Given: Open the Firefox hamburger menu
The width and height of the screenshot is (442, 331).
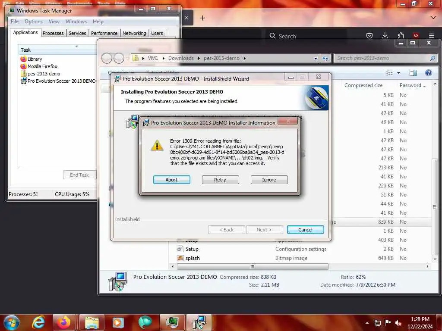Looking at the screenshot, I should (x=432, y=35).
